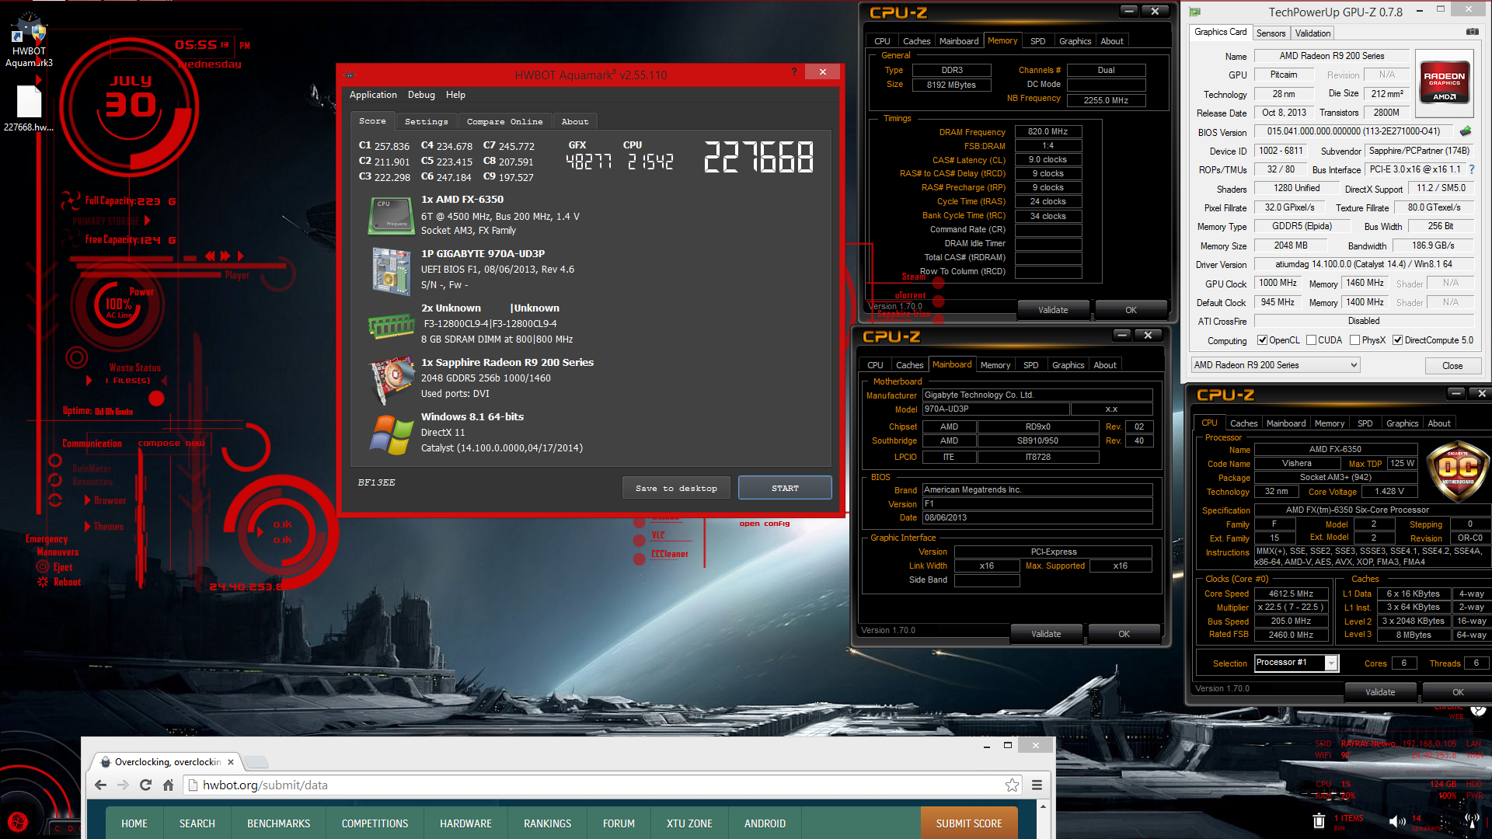Click the Close button in GPU-Z
The height and width of the screenshot is (839, 1492).
(x=1452, y=366)
